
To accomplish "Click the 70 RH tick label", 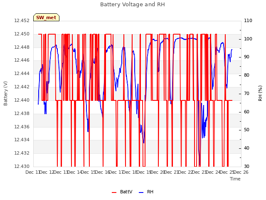I will coord(246,94).
